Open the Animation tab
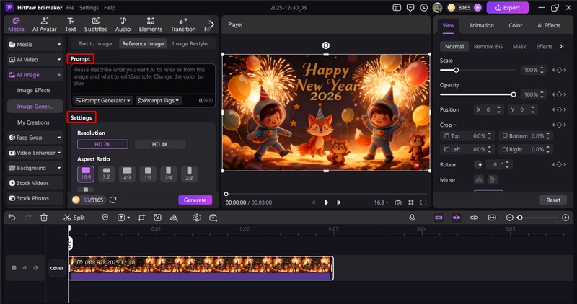 point(481,25)
